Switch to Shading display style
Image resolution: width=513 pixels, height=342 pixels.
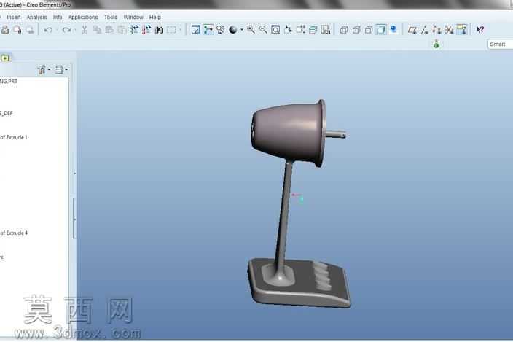coord(381,30)
